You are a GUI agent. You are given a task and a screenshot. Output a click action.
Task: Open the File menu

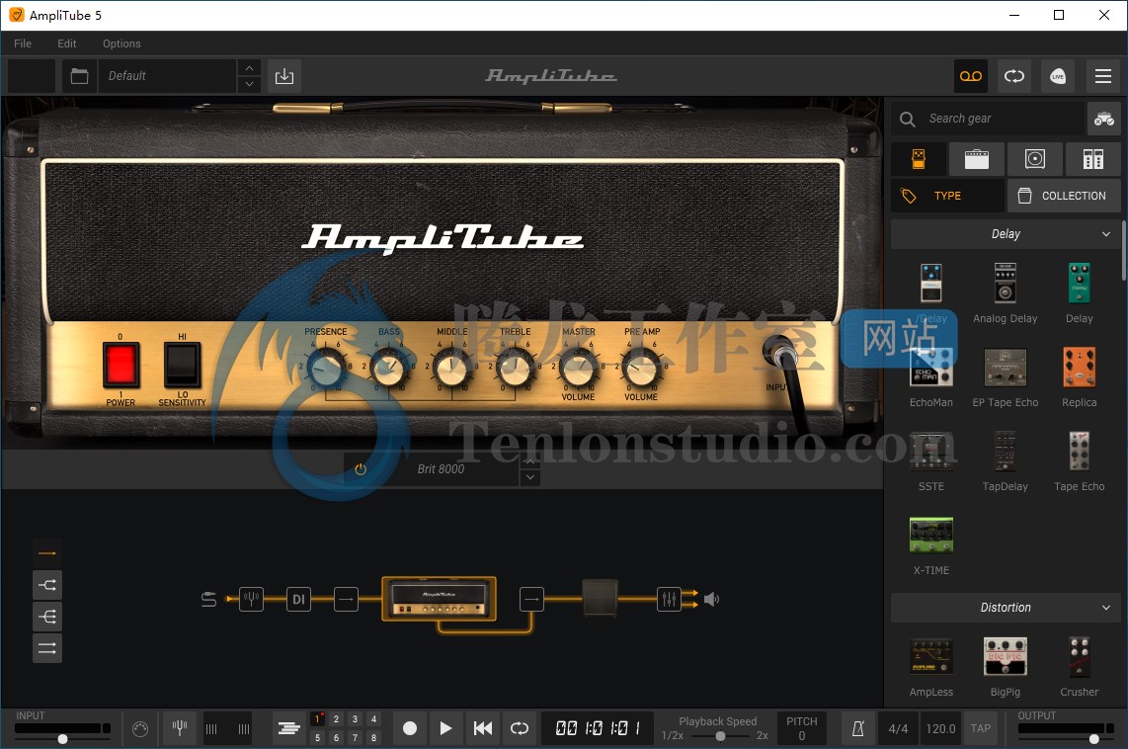pyautogui.click(x=23, y=43)
